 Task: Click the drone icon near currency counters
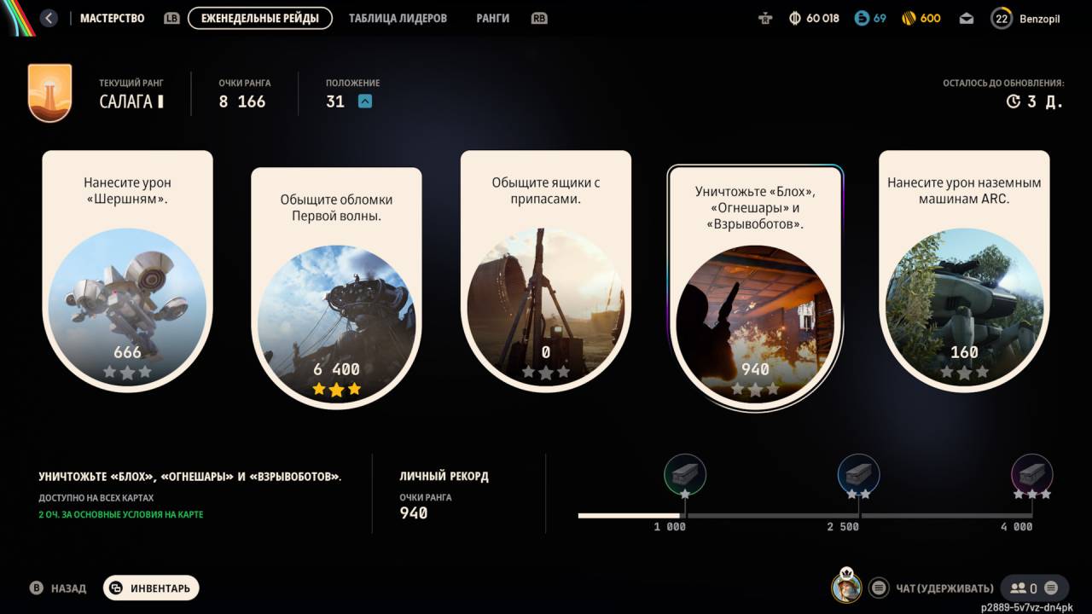tap(765, 19)
